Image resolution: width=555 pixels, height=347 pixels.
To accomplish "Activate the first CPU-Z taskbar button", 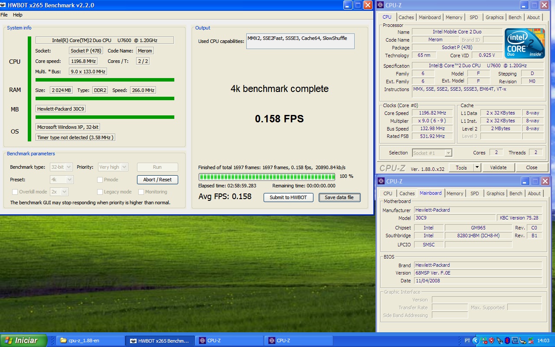I will click(229, 340).
